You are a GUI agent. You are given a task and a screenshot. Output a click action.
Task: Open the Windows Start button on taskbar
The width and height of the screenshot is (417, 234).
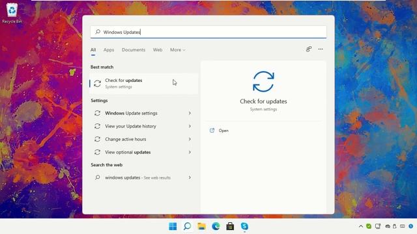[173, 226]
